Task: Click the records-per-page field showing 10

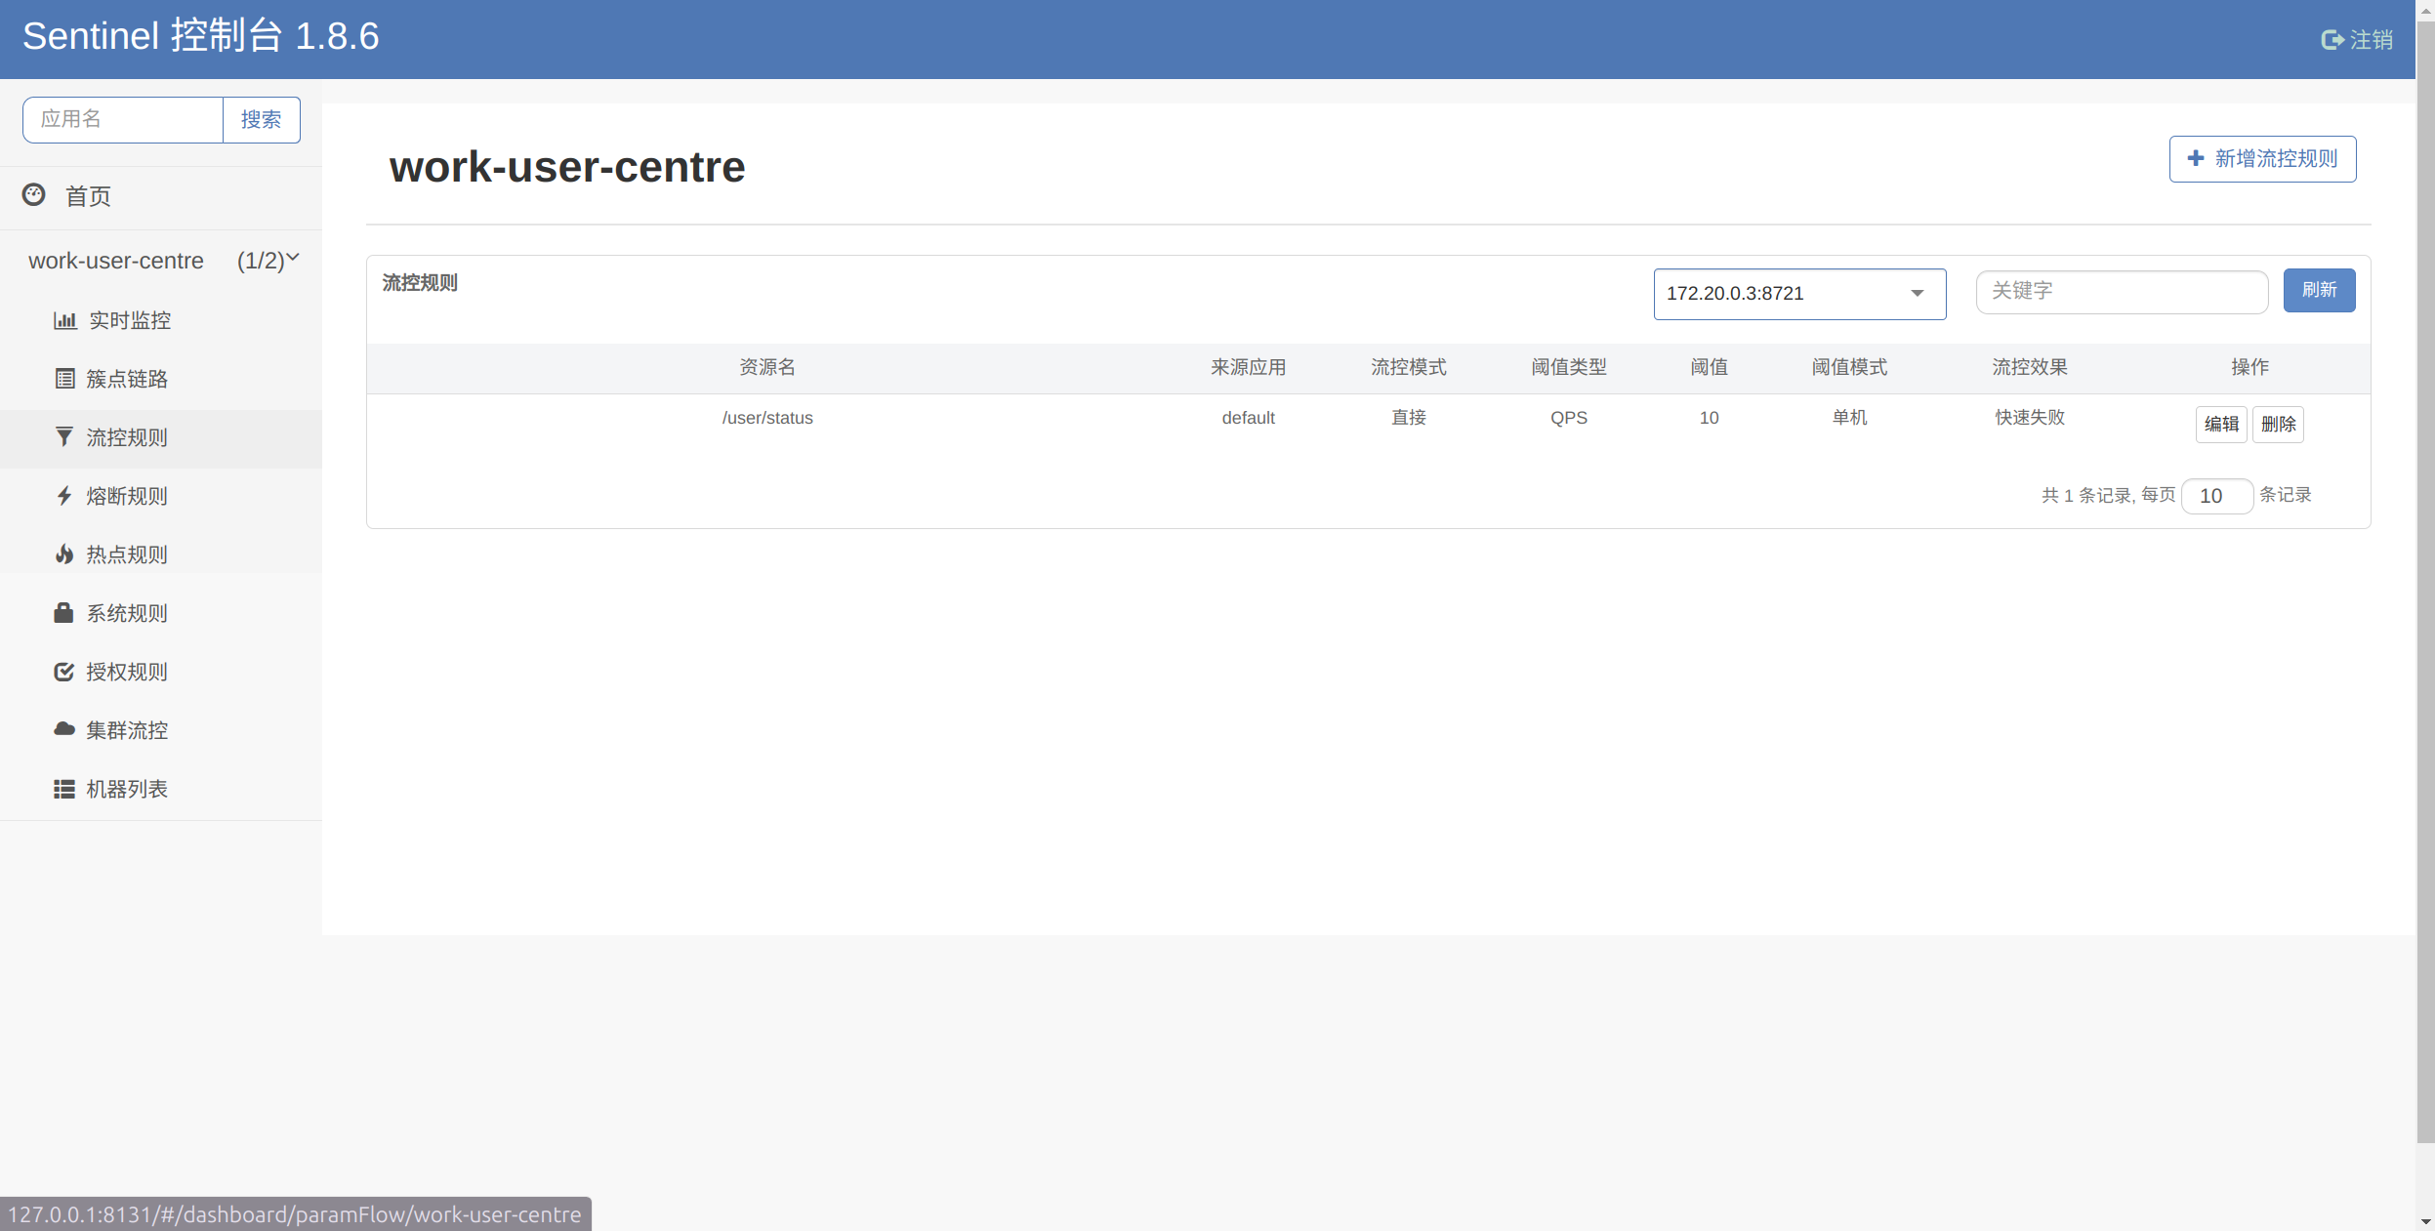Action: click(2216, 496)
